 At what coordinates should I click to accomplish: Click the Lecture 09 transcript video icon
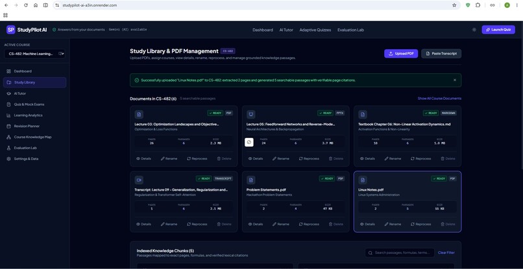click(x=139, y=180)
